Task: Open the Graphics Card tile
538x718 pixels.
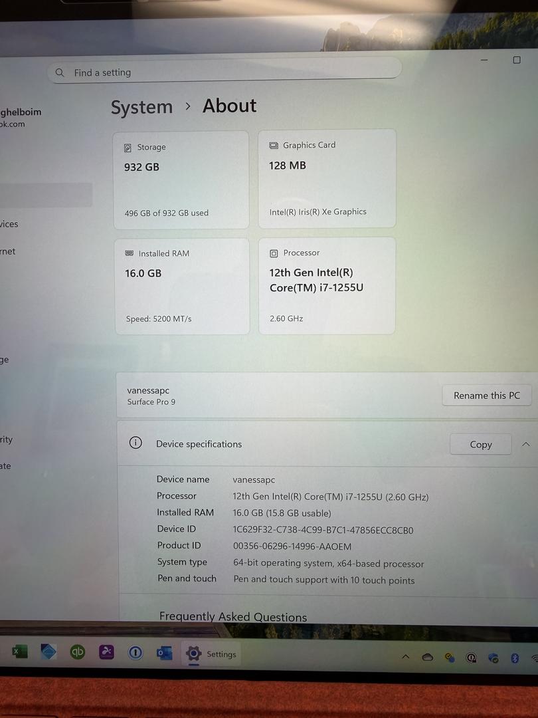Action: (327, 178)
